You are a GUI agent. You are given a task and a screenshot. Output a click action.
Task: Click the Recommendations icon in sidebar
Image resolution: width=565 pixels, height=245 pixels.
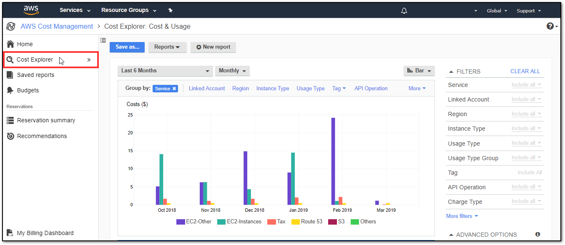point(10,136)
